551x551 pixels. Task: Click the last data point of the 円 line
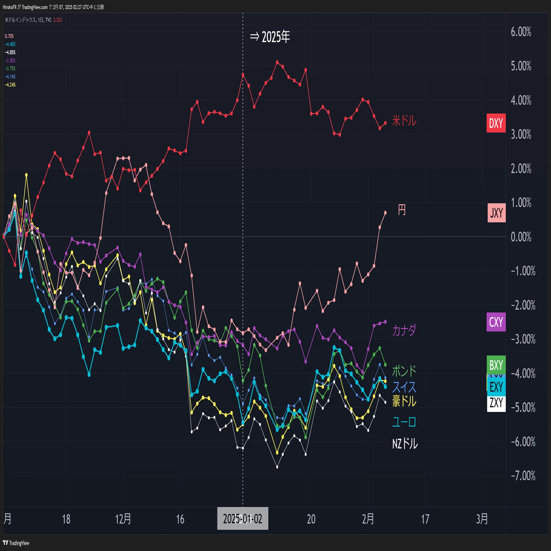[x=385, y=213]
